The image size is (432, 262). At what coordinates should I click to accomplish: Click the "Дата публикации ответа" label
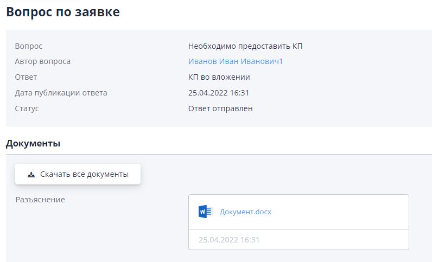[x=61, y=93]
